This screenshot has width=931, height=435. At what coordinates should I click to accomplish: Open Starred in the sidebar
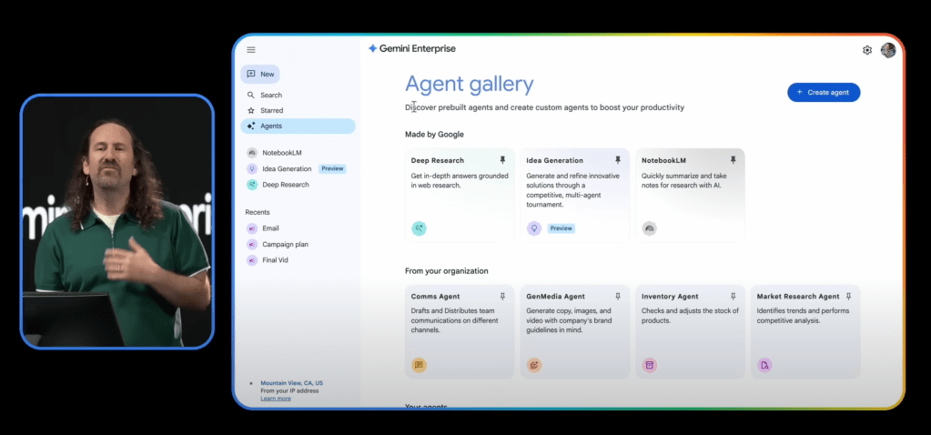(x=271, y=110)
